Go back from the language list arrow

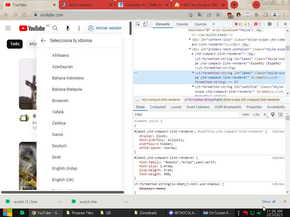tap(43, 41)
